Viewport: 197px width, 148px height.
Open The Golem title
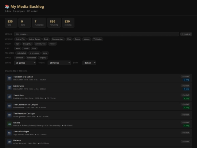click(x=19, y=95)
